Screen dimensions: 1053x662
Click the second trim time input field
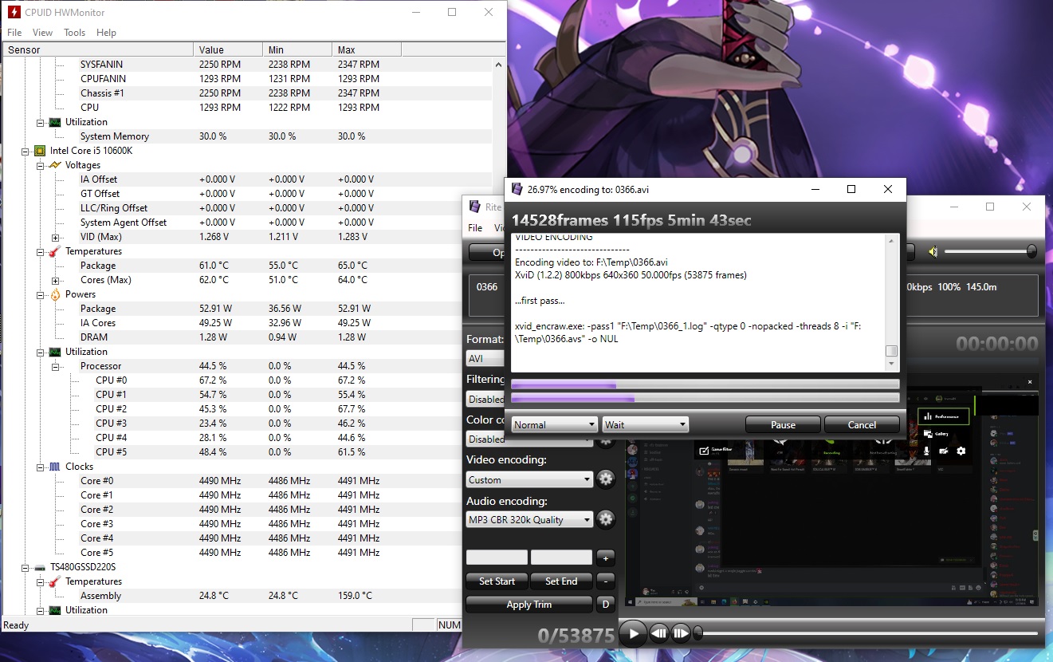(x=561, y=558)
